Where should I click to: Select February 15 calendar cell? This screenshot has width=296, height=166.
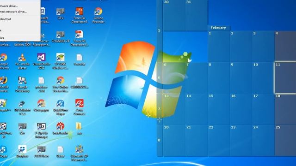[219, 109]
